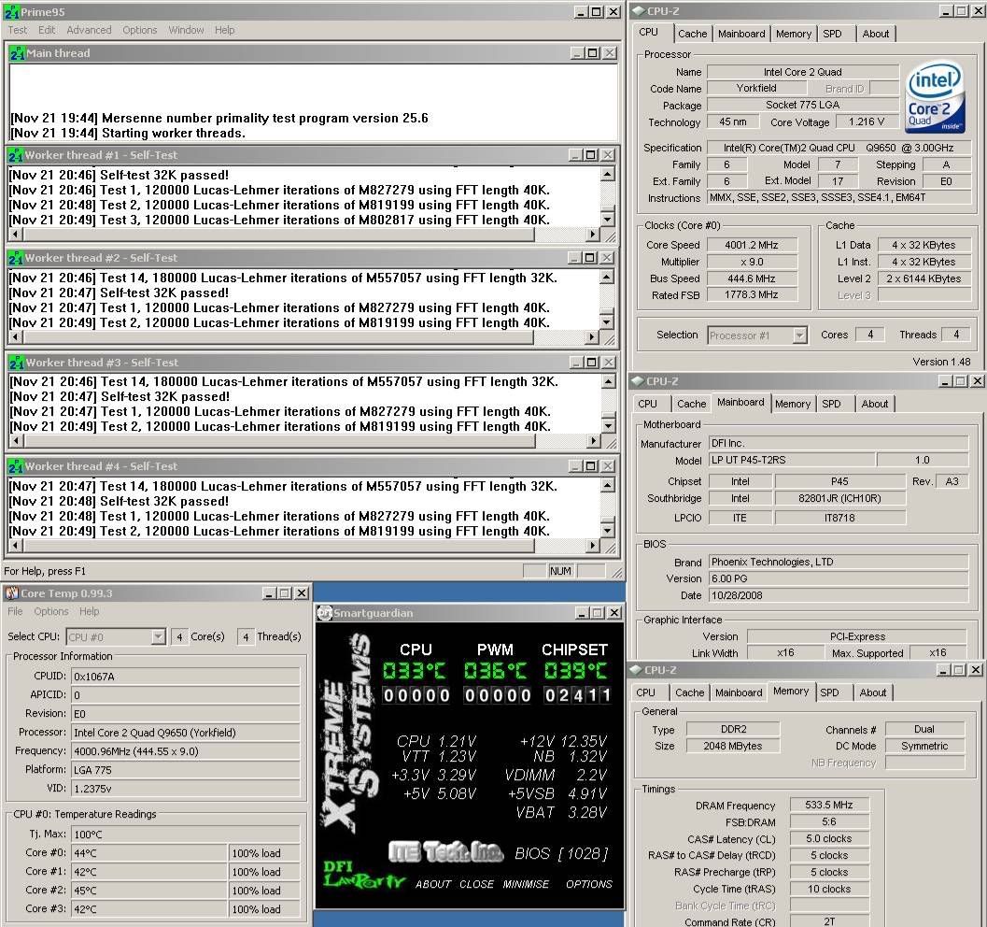Image resolution: width=987 pixels, height=927 pixels.
Task: Click down arrow of Worker thread #1 scrollbar
Action: click(608, 220)
